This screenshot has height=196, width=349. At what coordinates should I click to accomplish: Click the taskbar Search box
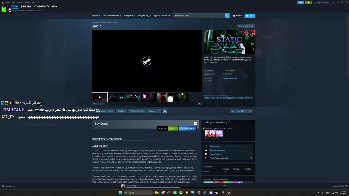point(139,193)
